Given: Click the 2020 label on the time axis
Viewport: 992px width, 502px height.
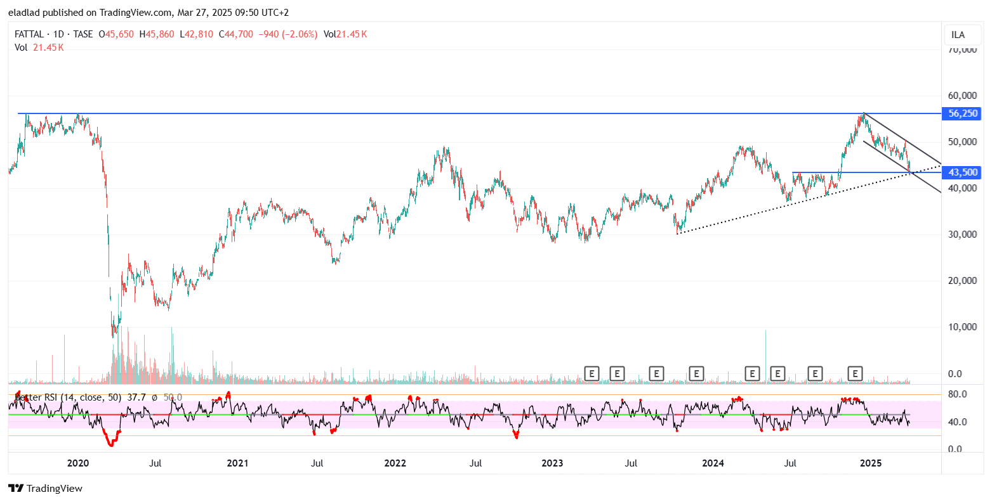Looking at the screenshot, I should click(x=77, y=463).
